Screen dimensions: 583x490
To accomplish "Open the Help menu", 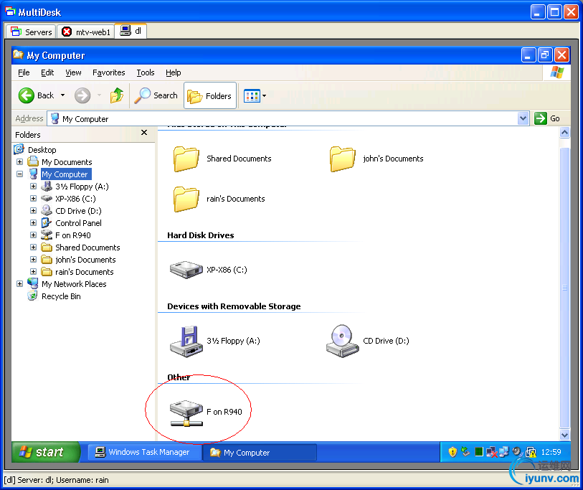I will 174,72.
